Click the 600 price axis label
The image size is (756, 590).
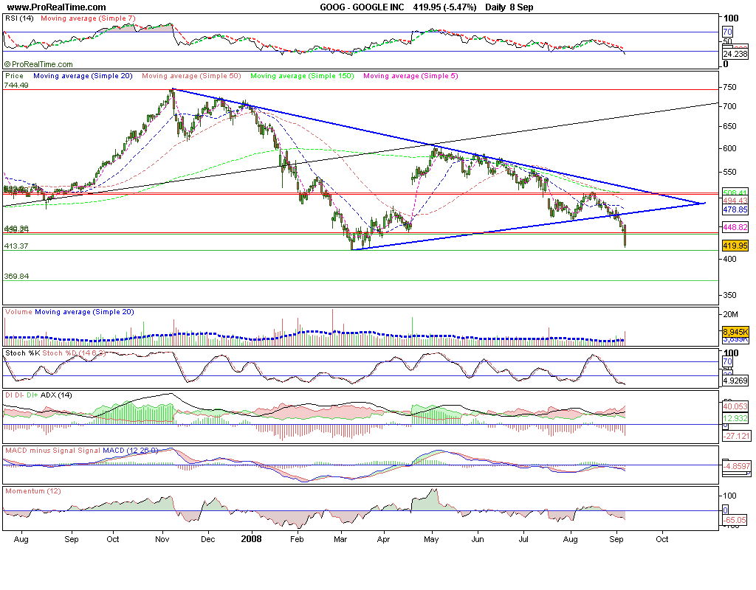point(730,148)
